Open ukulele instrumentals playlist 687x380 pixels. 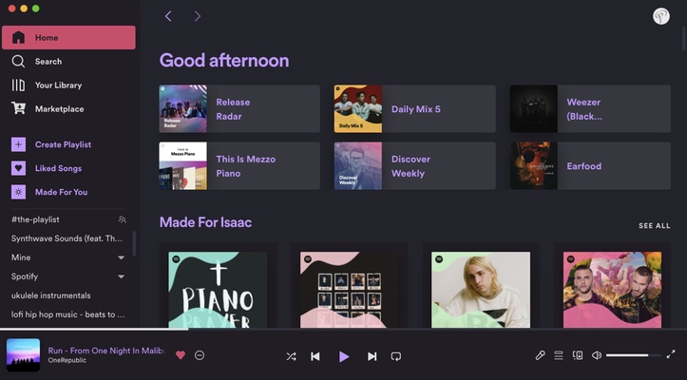pos(50,295)
